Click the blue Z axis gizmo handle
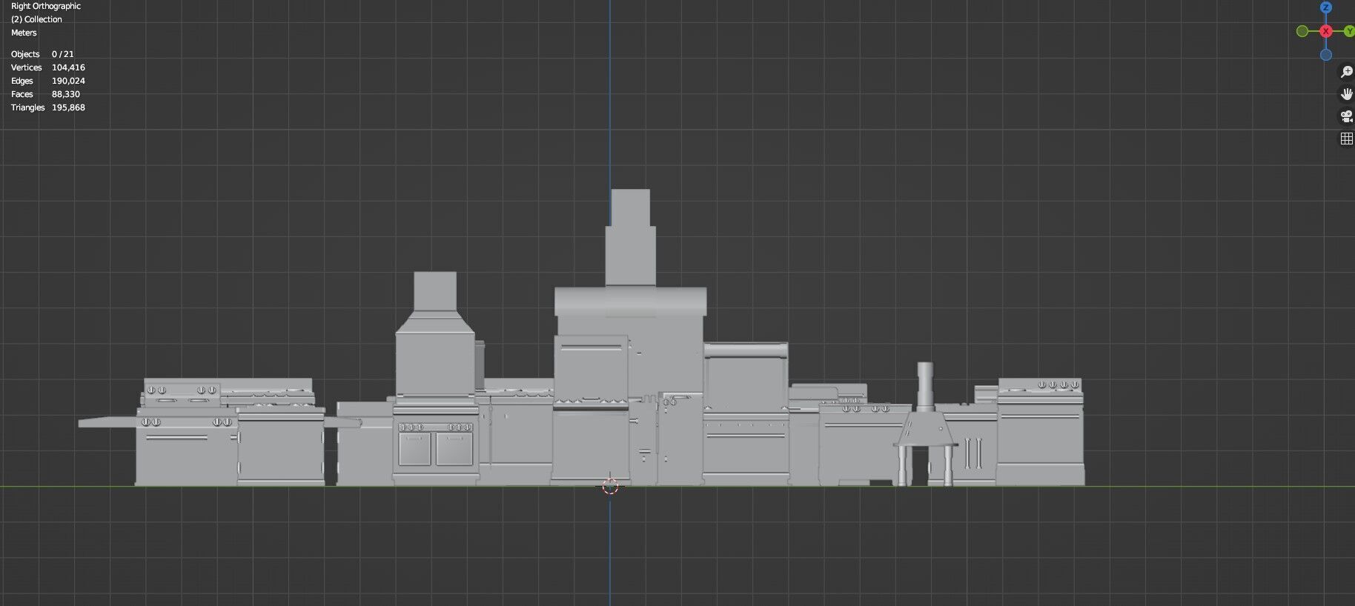Screen dimensions: 1355x606 click(x=1326, y=7)
